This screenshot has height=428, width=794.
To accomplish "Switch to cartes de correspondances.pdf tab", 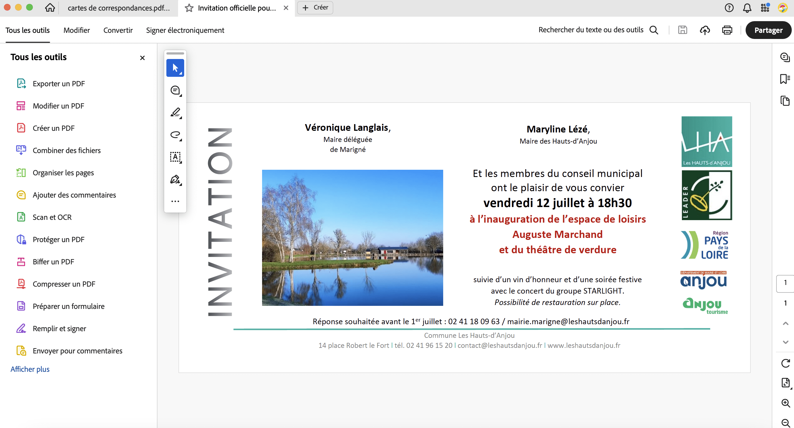I will click(118, 8).
